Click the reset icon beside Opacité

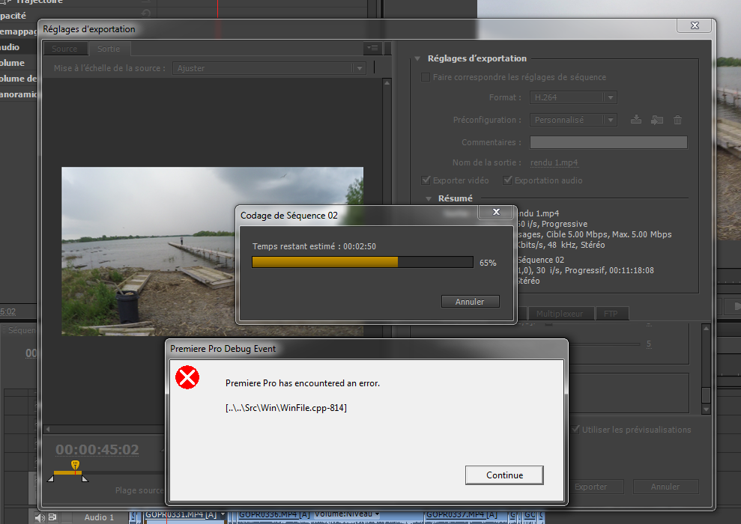click(145, 13)
